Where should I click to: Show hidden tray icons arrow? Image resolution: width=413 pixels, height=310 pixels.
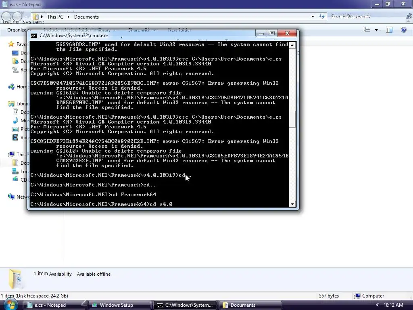[377, 305]
